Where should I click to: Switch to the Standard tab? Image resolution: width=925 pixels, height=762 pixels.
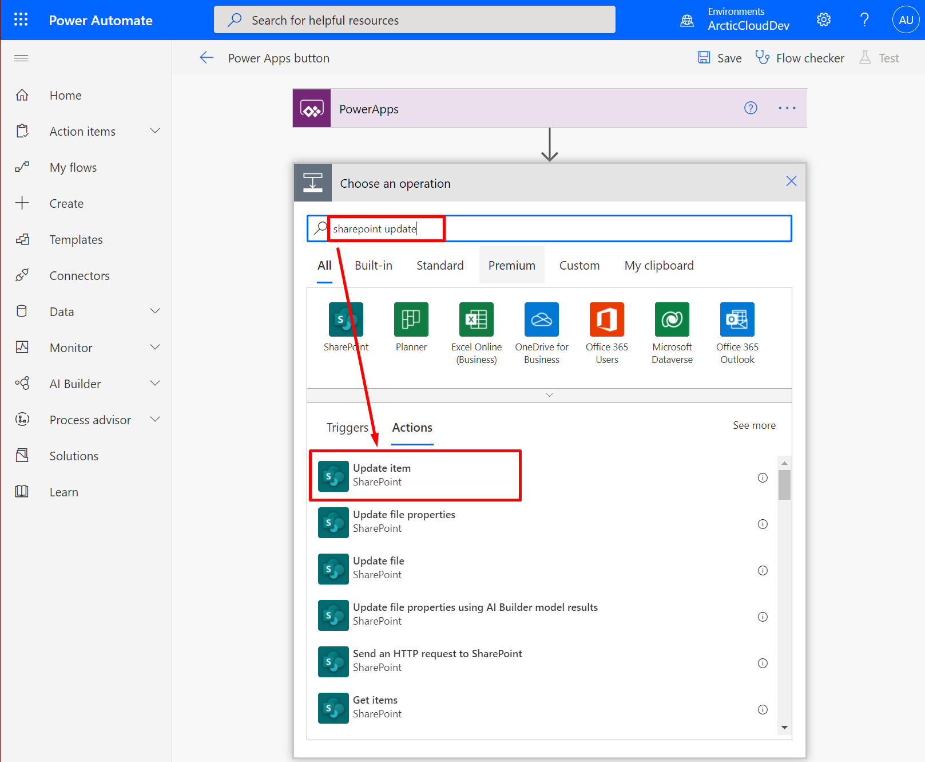(x=440, y=265)
